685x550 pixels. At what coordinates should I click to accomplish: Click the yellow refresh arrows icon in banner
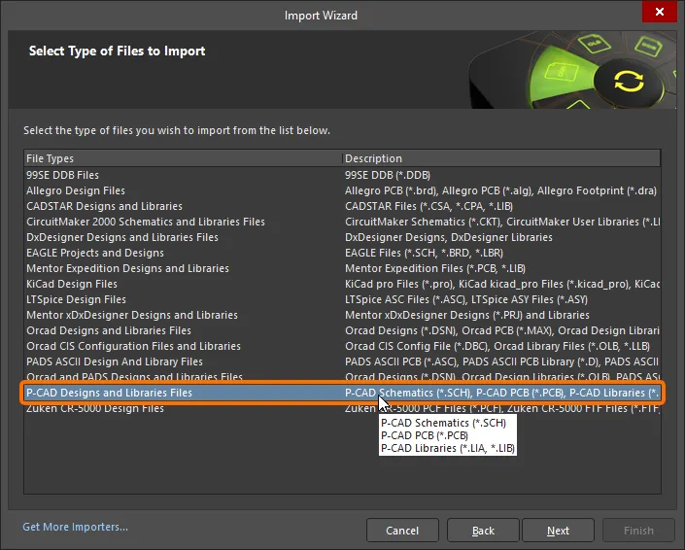click(629, 82)
